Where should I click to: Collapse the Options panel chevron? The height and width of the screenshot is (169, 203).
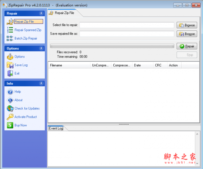click(41, 48)
